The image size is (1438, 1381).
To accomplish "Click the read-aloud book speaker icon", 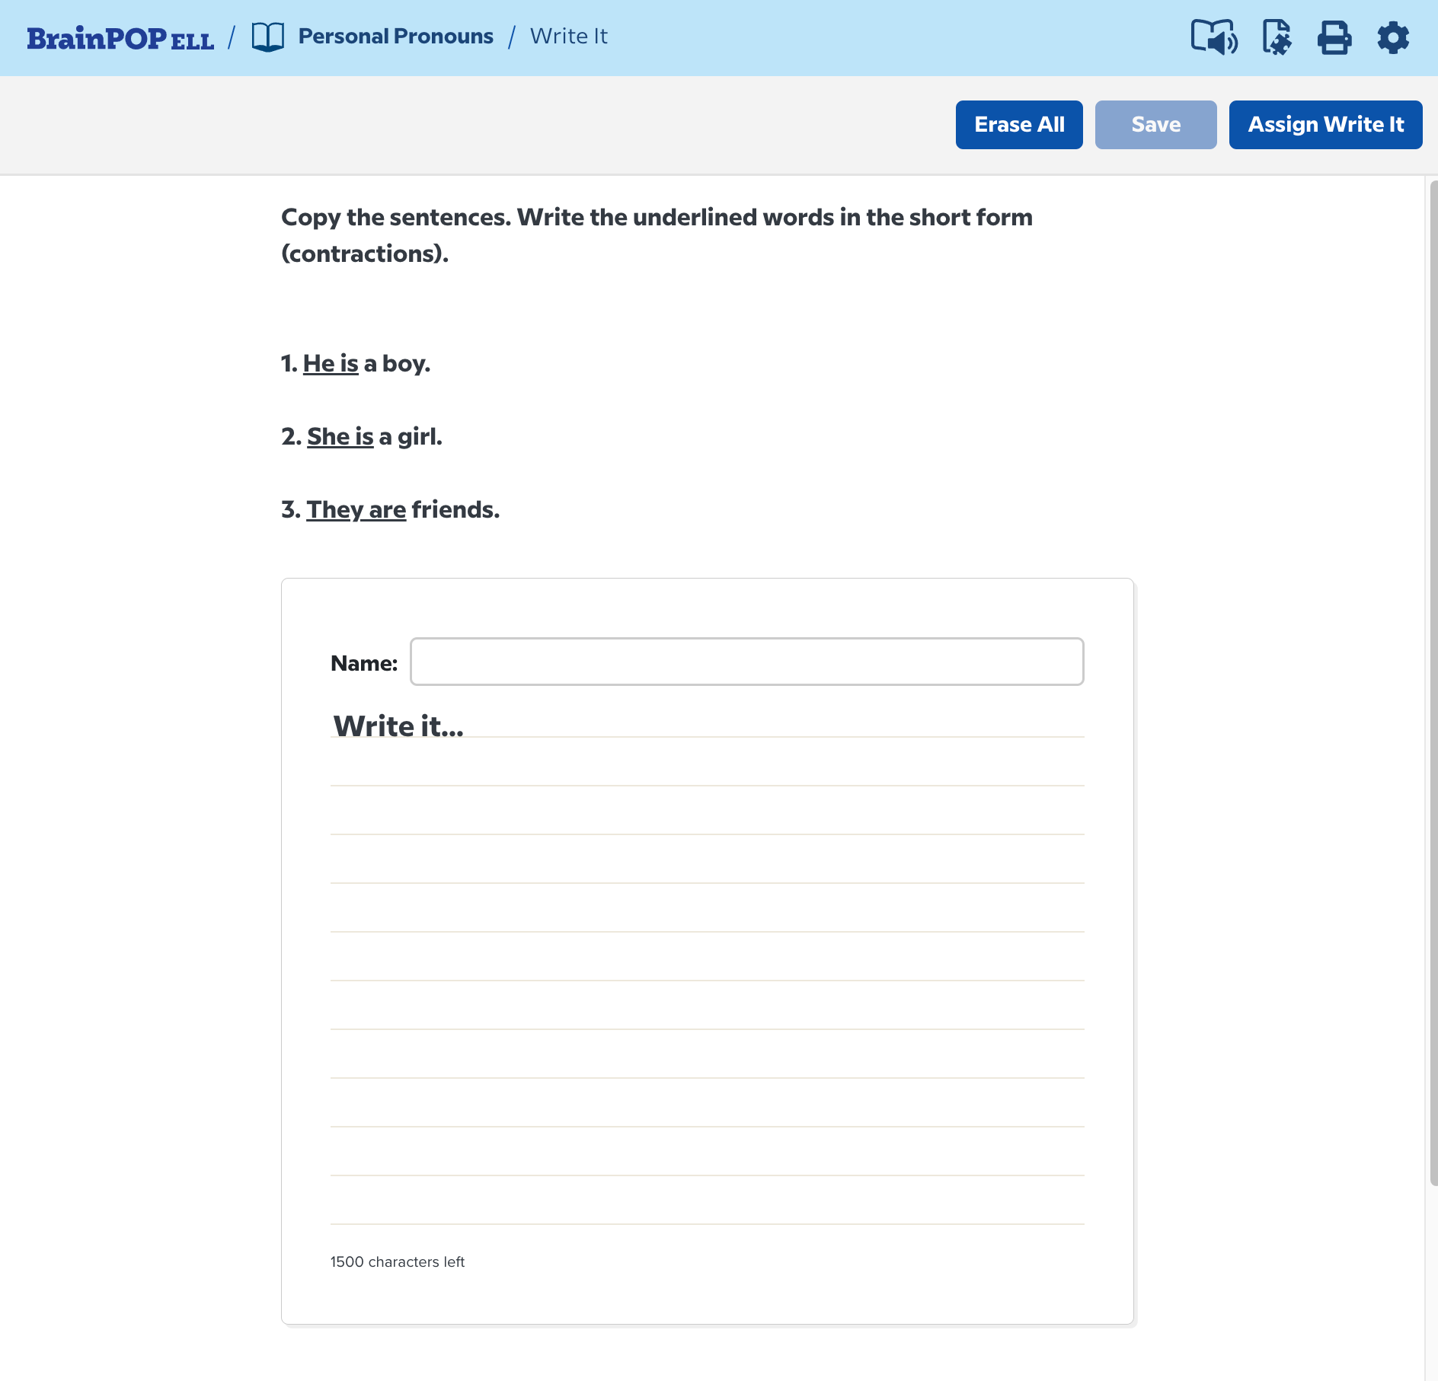I will click(x=1214, y=37).
